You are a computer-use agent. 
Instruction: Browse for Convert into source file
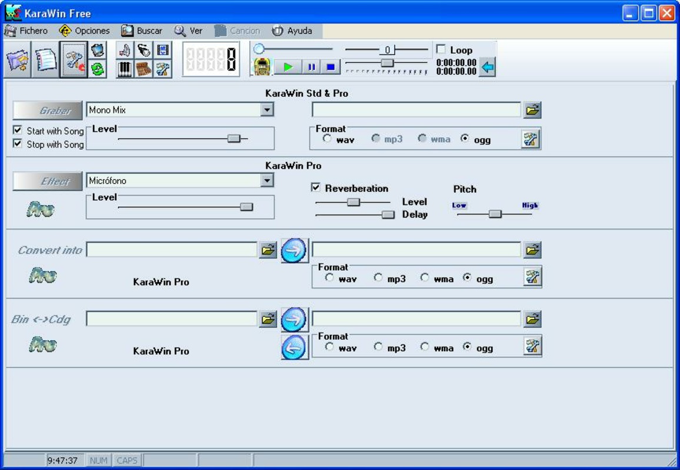pyautogui.click(x=268, y=250)
